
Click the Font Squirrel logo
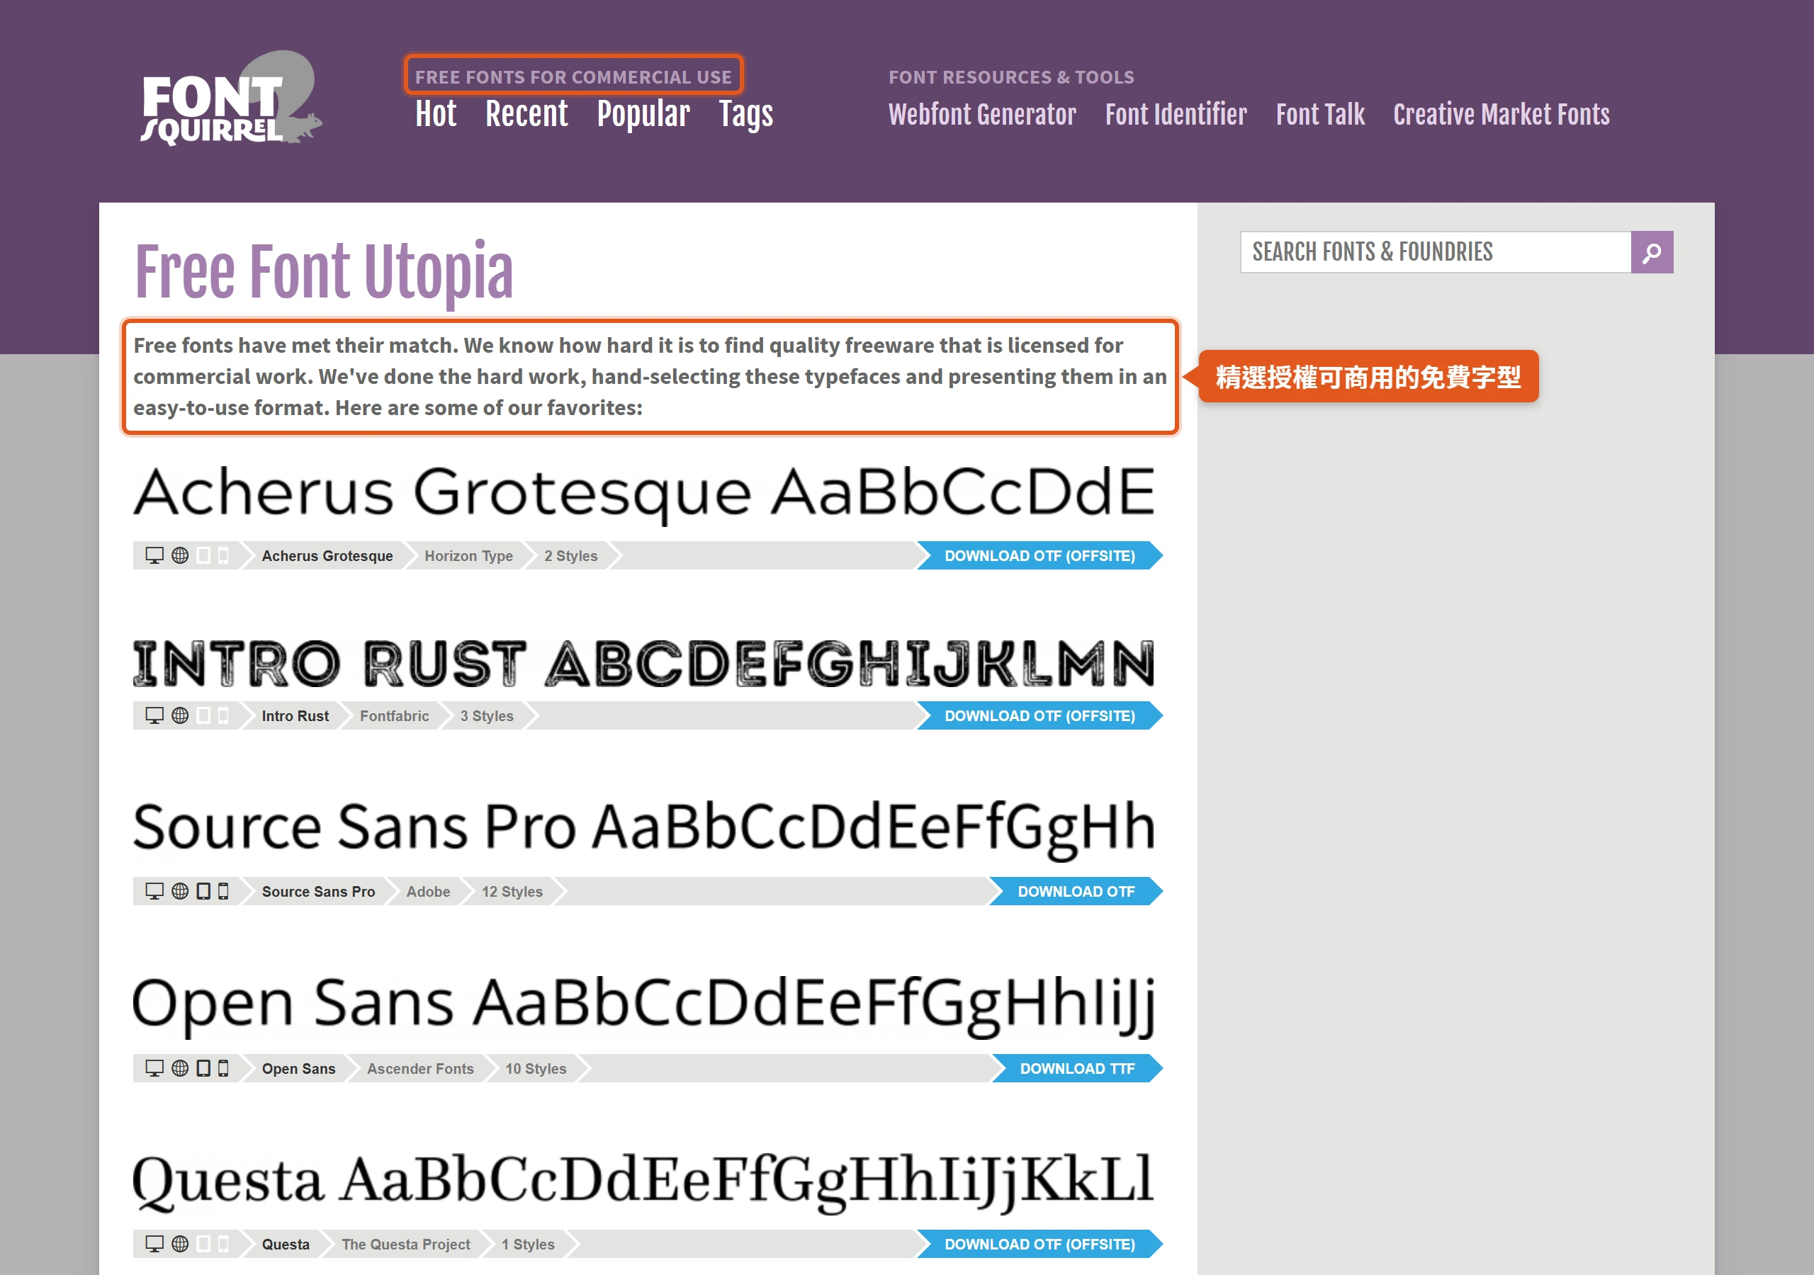[x=231, y=98]
